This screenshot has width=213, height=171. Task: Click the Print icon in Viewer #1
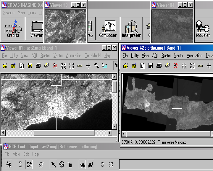pos(38,66)
